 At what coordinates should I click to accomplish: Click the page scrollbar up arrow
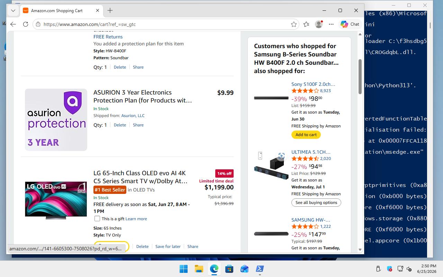click(x=360, y=34)
